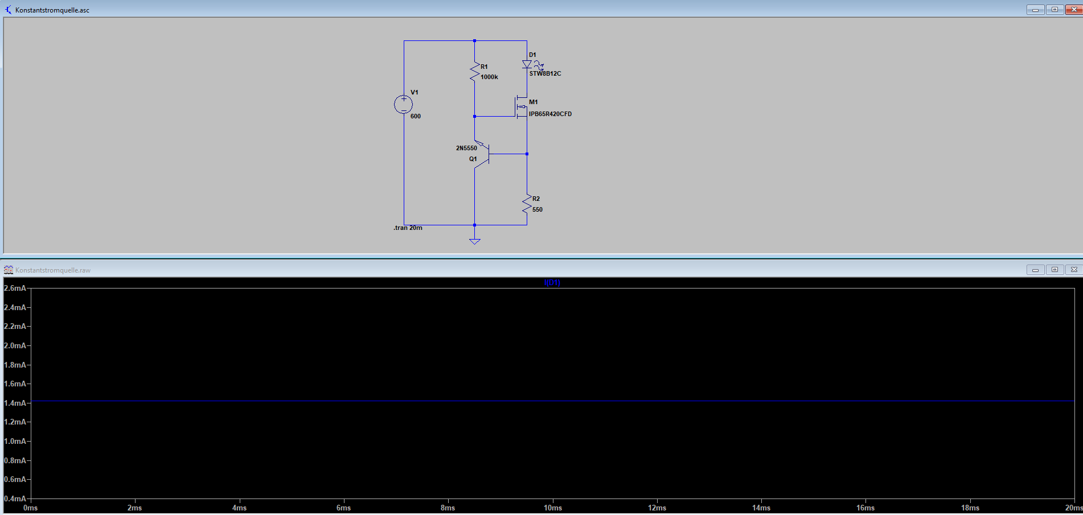Click the STW8B12C diode model label
The width and height of the screenshot is (1083, 515).
pos(545,73)
